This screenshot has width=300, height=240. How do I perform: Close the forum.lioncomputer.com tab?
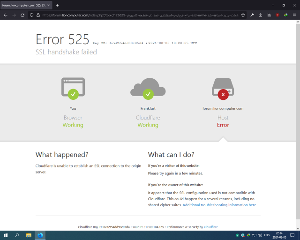point(48,5)
